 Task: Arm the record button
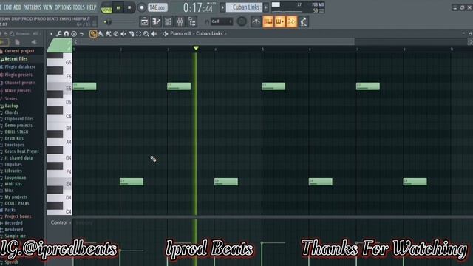[141, 8]
